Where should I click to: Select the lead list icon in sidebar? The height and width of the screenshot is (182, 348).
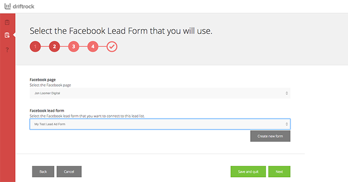point(7,35)
